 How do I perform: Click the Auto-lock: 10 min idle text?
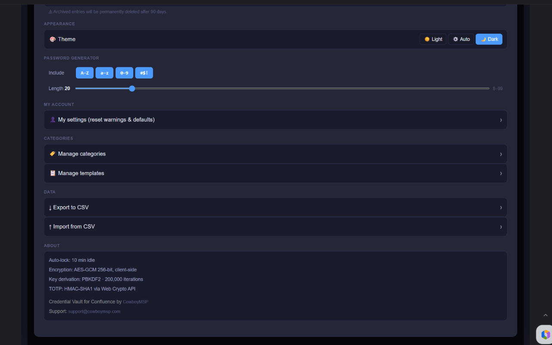coord(72,260)
